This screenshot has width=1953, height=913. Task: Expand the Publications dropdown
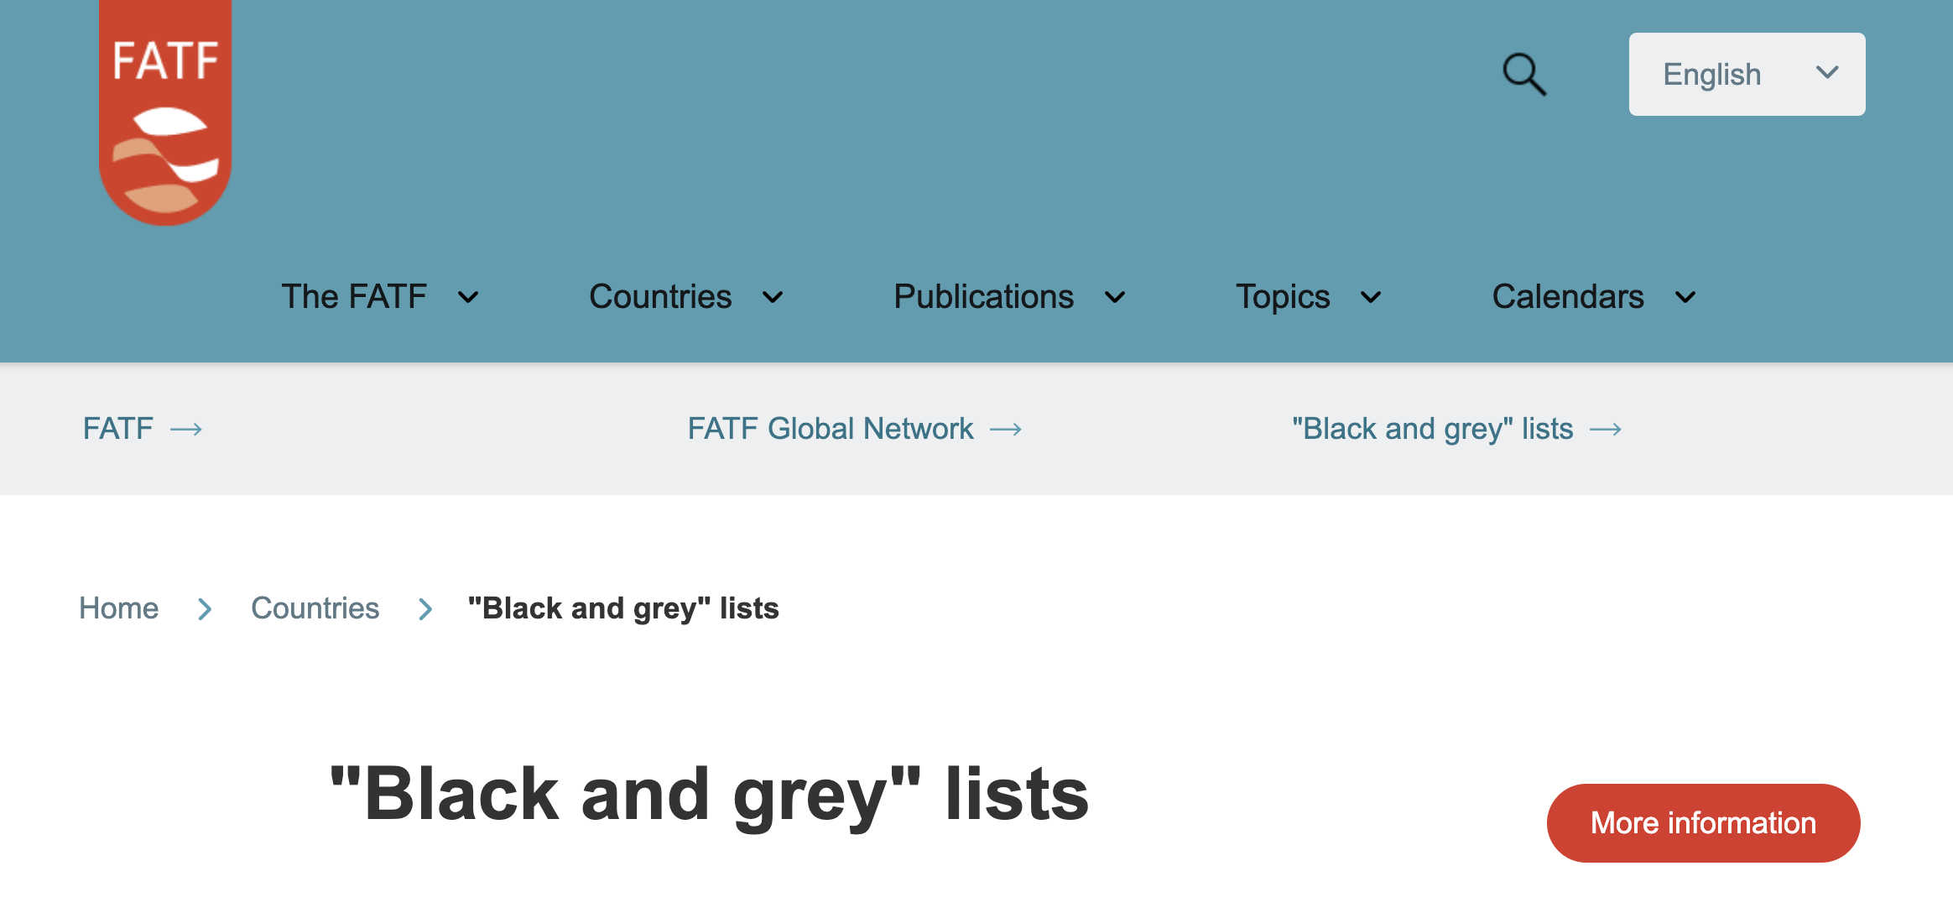(x=984, y=296)
